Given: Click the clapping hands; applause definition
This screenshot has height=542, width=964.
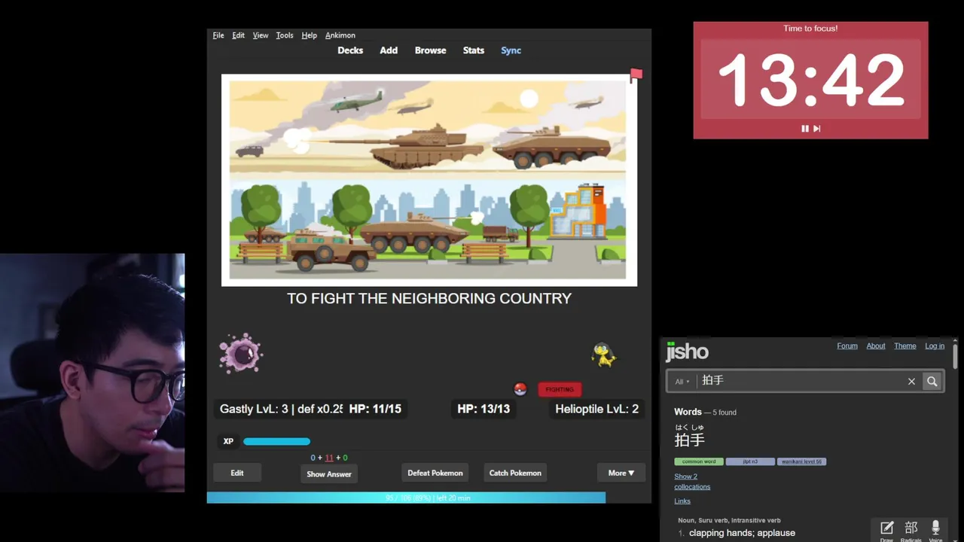Looking at the screenshot, I should click(742, 533).
